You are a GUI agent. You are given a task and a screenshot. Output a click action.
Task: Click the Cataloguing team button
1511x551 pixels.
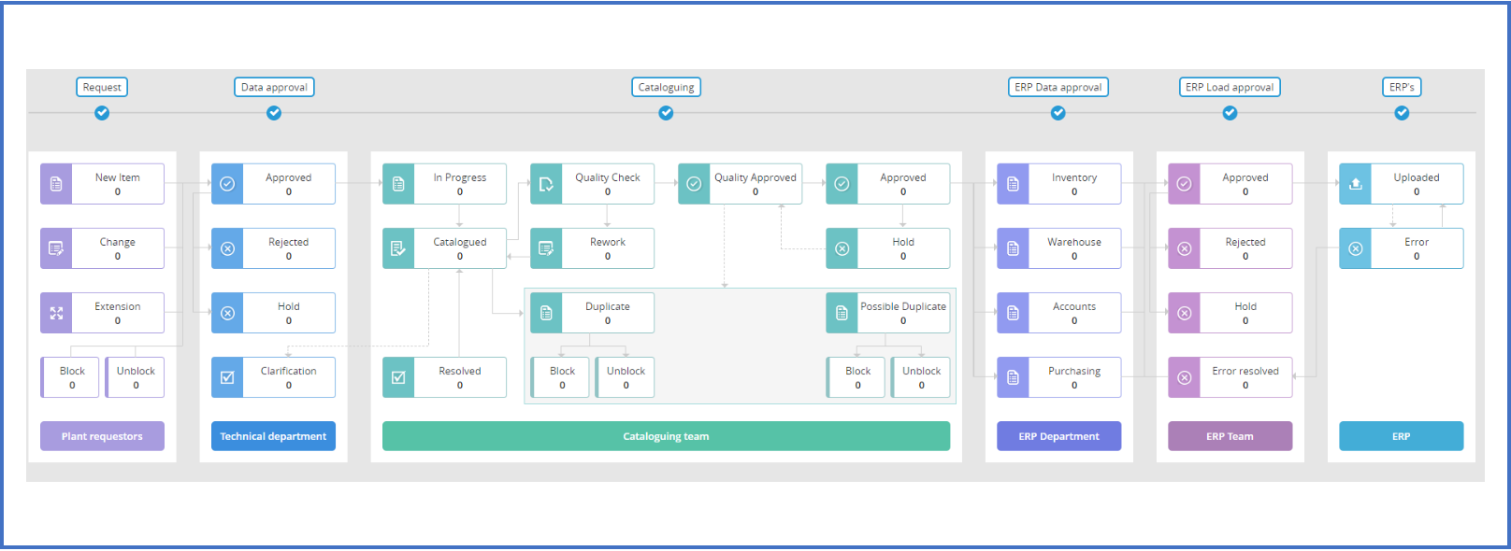(x=666, y=436)
